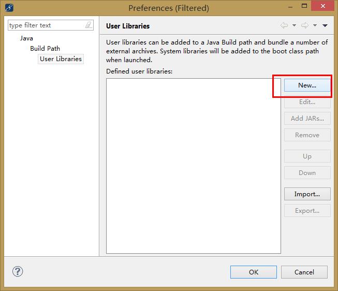Dismiss dialog with Cancel button
This screenshot has width=338, height=291.
coord(304,272)
